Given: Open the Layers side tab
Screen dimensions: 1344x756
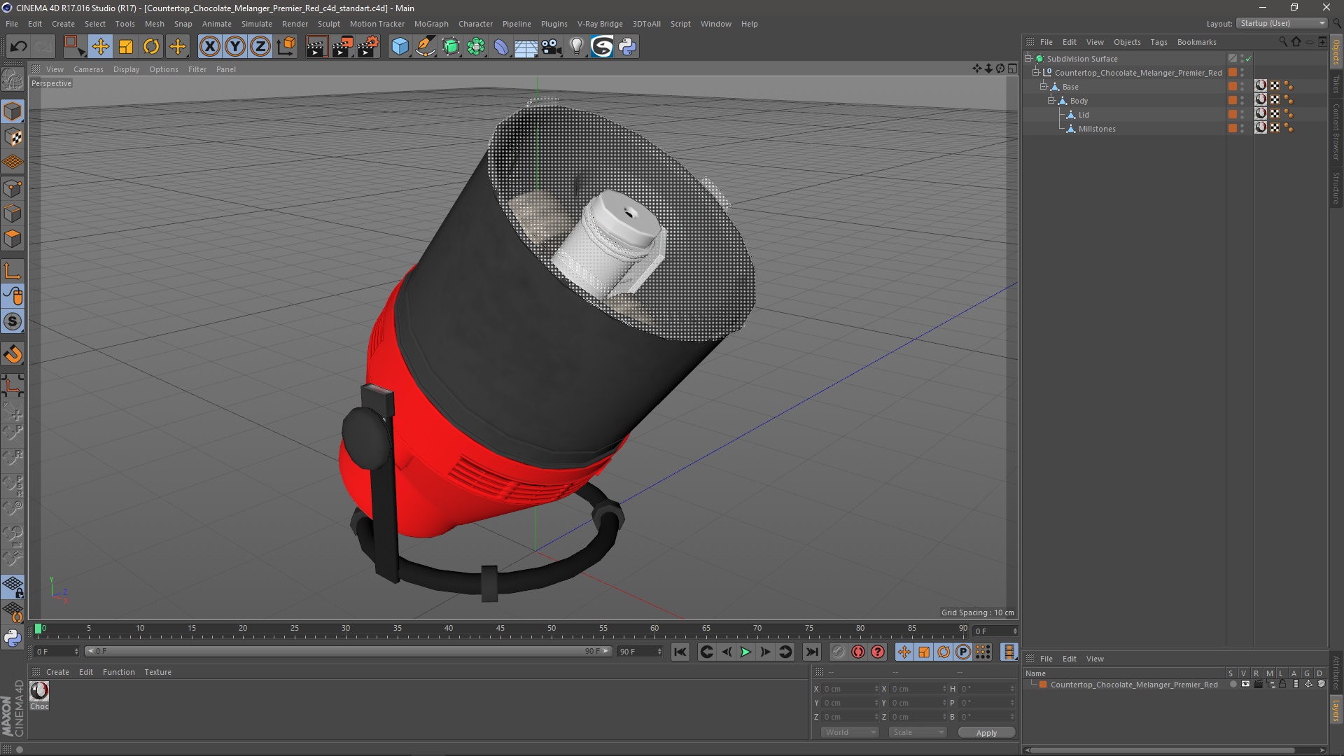Looking at the screenshot, I should [1336, 711].
